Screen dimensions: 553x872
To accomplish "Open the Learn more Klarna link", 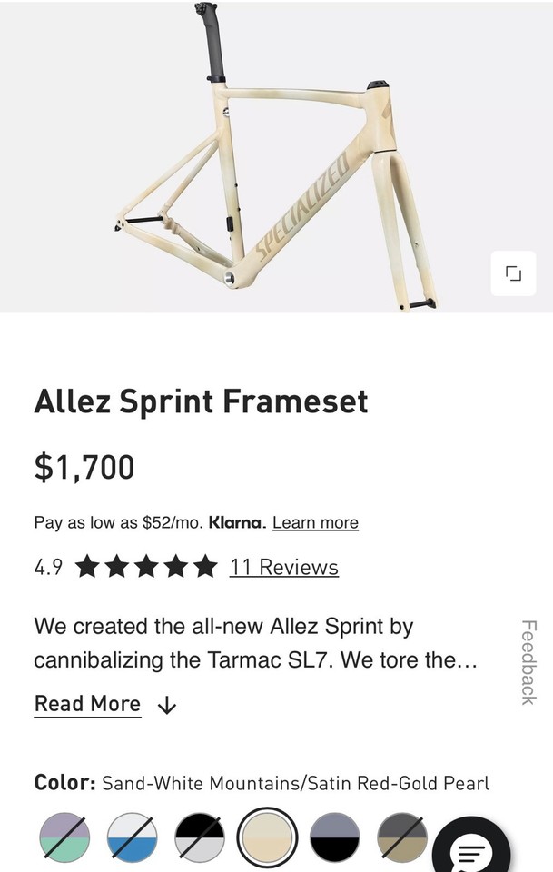I will point(316,522).
